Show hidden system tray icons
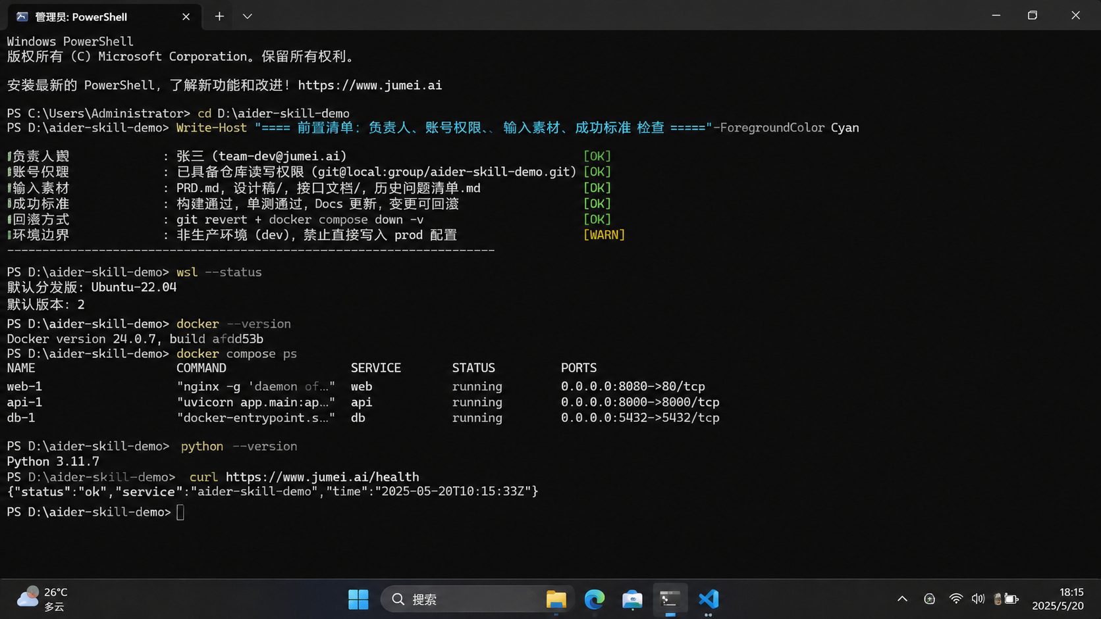The height and width of the screenshot is (619, 1101). (x=902, y=599)
